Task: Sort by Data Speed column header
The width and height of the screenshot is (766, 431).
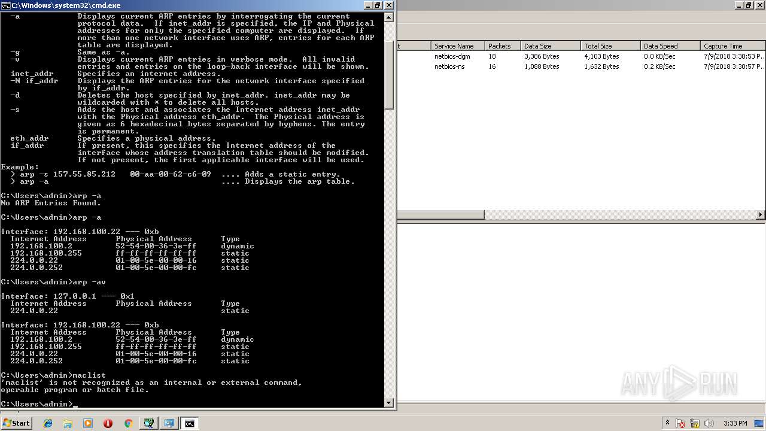Action: (x=670, y=46)
